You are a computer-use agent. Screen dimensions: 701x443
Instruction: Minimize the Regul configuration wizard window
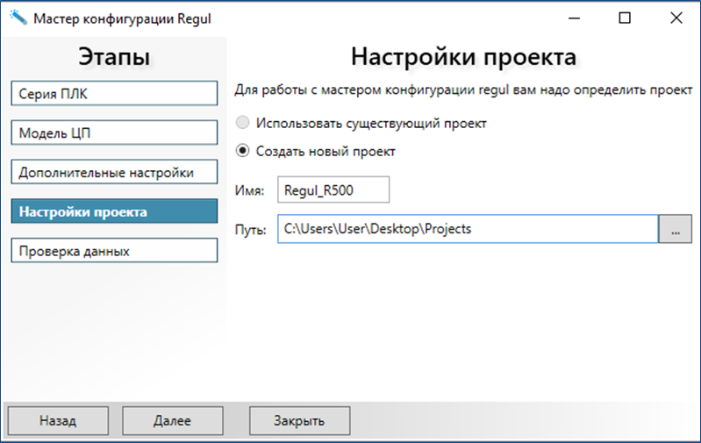click(573, 18)
